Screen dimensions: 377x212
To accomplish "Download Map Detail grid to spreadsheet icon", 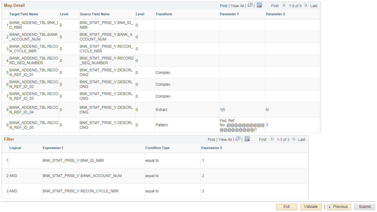I will [x=259, y=5].
